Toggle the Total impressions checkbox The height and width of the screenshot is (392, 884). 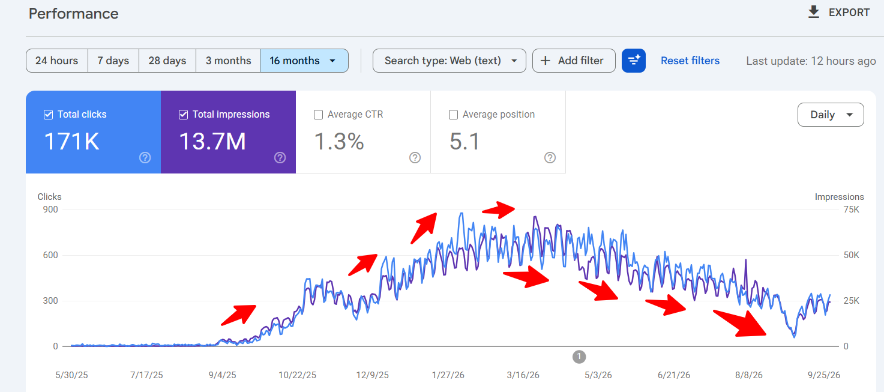coord(184,114)
